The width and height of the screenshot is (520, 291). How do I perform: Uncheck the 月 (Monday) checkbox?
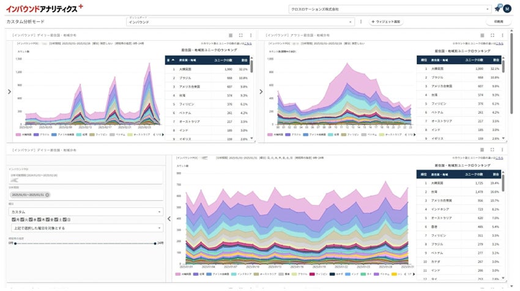point(14,220)
